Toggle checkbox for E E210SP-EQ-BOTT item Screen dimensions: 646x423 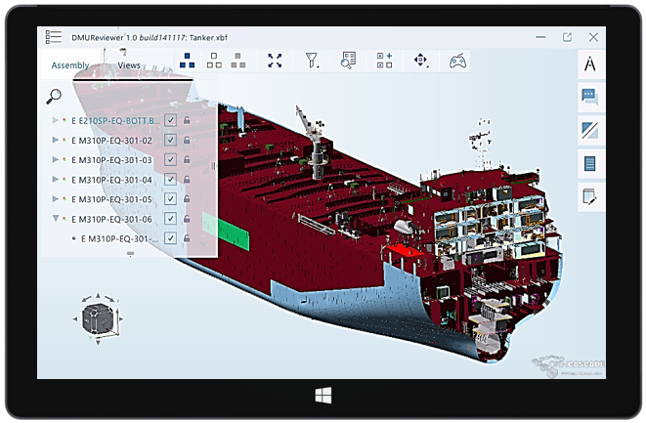[170, 120]
